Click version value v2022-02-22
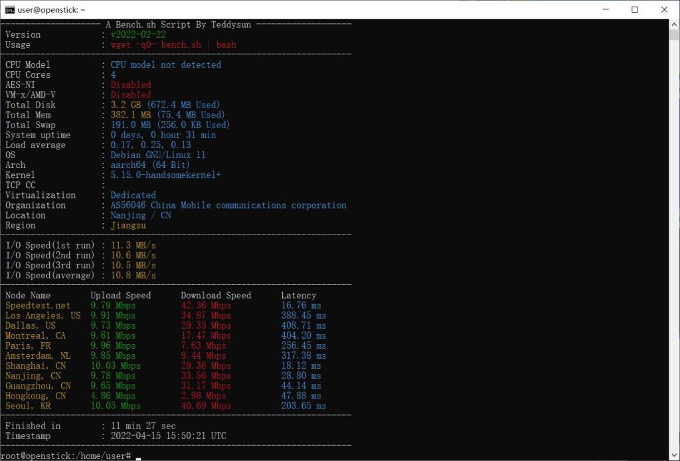Image resolution: width=680 pixels, height=461 pixels. (138, 35)
